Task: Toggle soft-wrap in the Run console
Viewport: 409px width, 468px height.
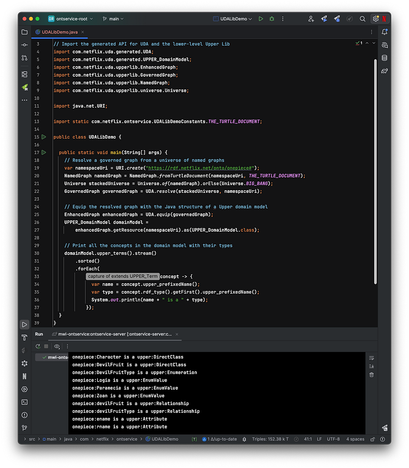Action: pos(372,358)
